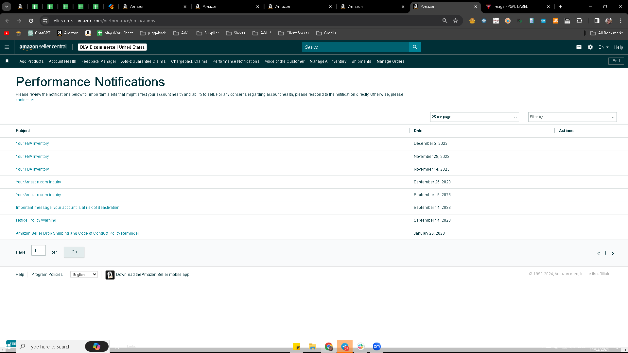Open the Drop Shipping Policy Reminder notification
The image size is (628, 353).
[x=78, y=233]
